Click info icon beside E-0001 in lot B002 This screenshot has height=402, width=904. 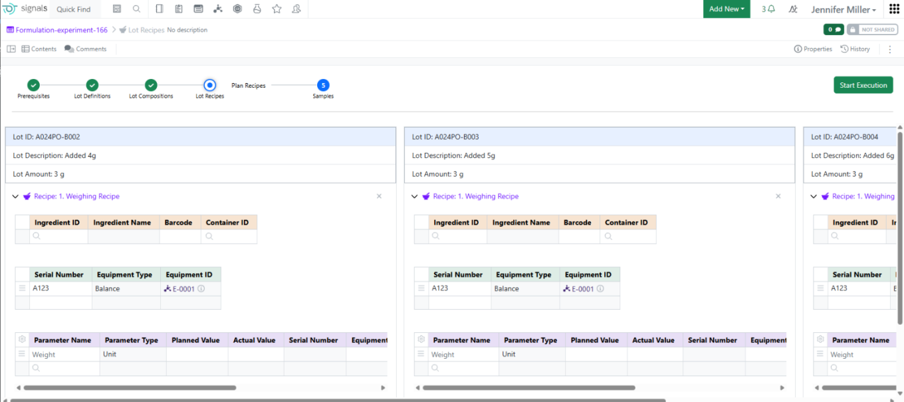201,289
